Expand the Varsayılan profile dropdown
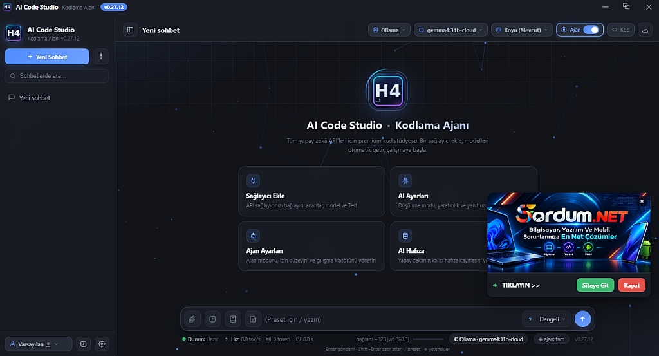This screenshot has width=659, height=356. point(38,344)
